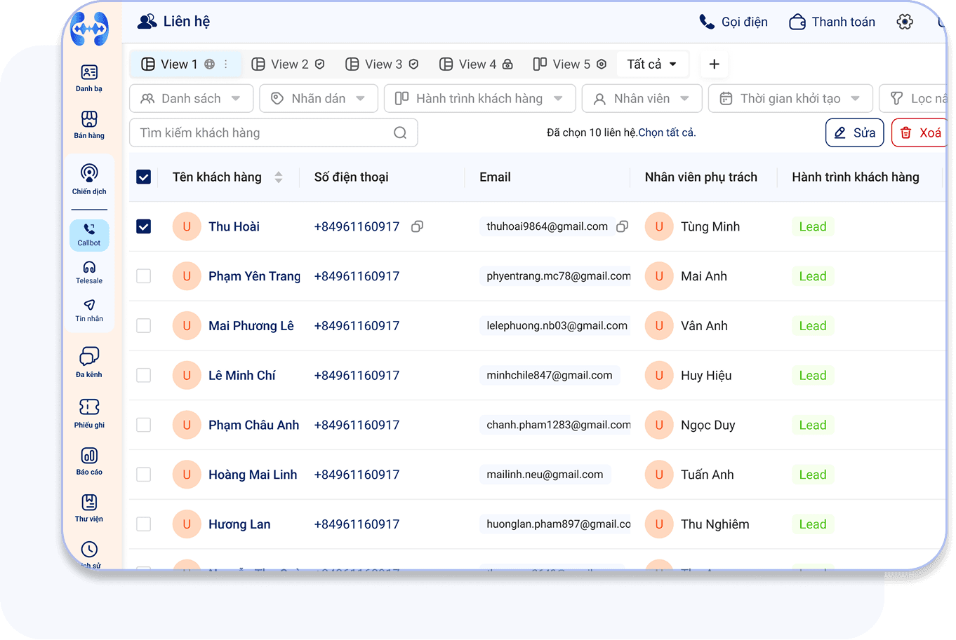956x640 pixels.
Task: Open Phiếu ghi ticket icon
Action: (89, 413)
